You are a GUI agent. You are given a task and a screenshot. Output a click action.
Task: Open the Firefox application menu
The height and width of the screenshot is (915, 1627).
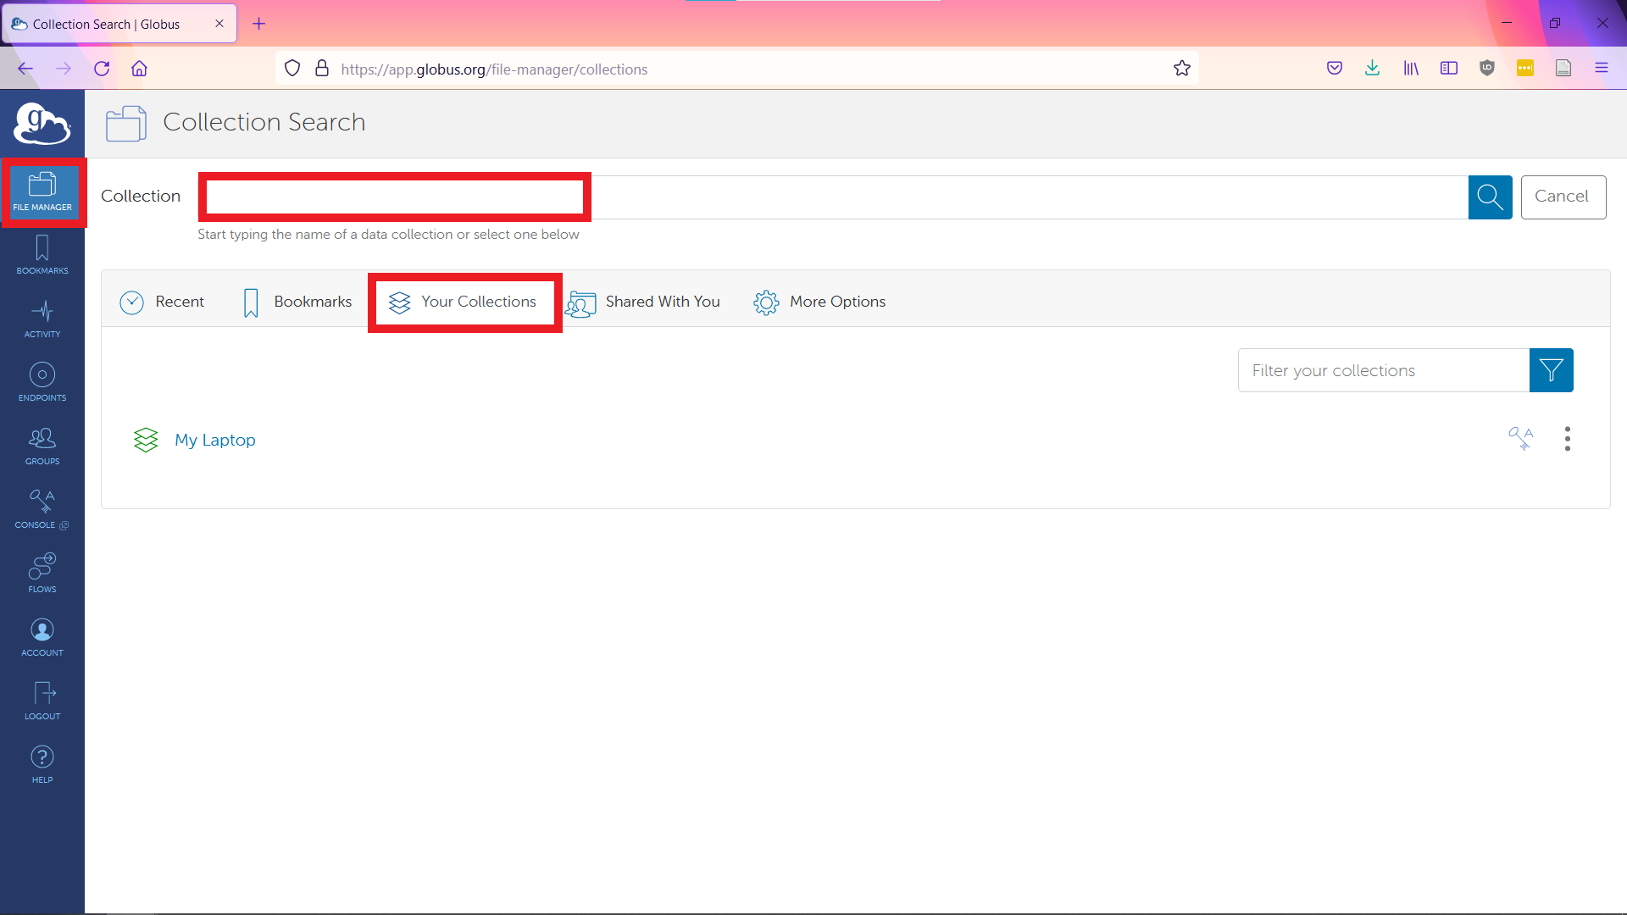click(x=1602, y=68)
